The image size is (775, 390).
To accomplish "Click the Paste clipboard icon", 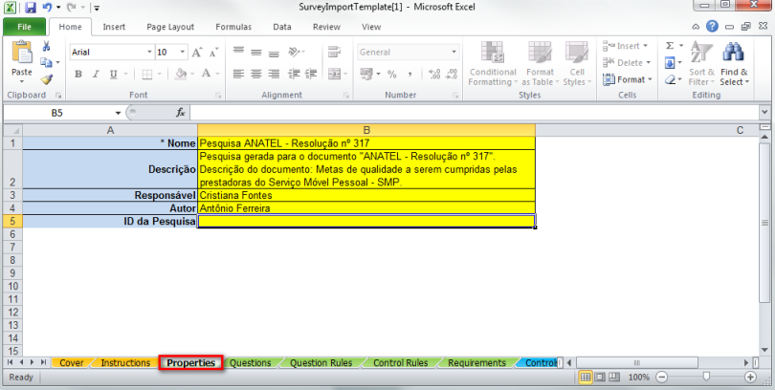I will coord(22,53).
